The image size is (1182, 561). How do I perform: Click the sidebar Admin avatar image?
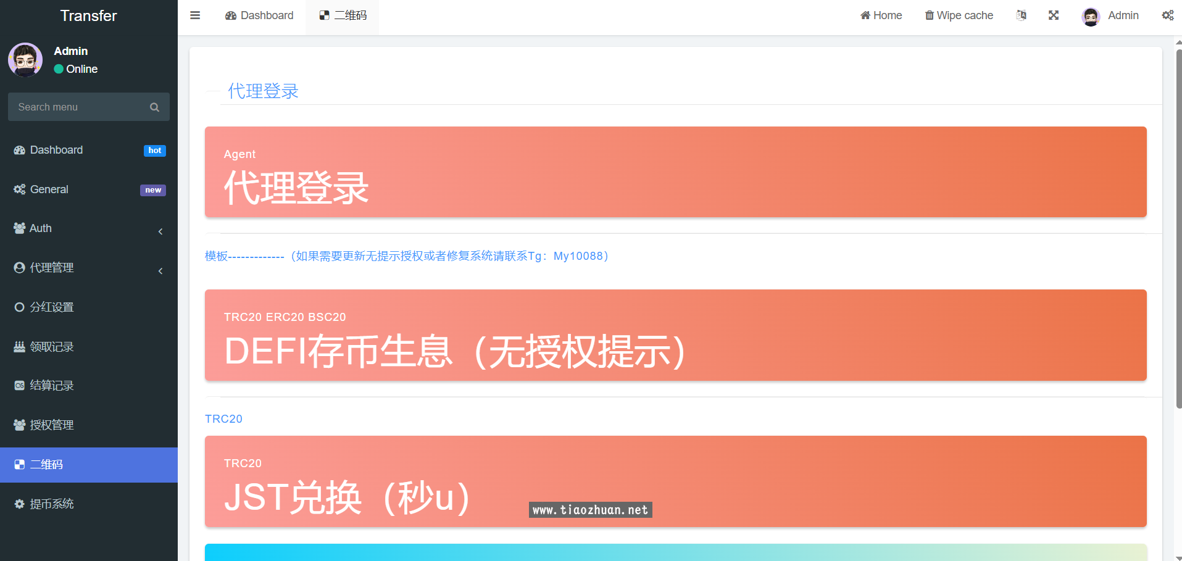point(25,60)
